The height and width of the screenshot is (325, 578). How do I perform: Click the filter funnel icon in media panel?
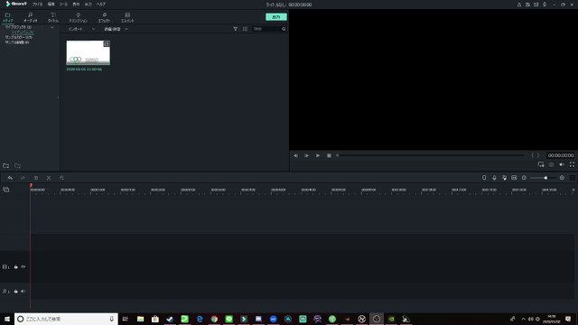pyautogui.click(x=235, y=29)
